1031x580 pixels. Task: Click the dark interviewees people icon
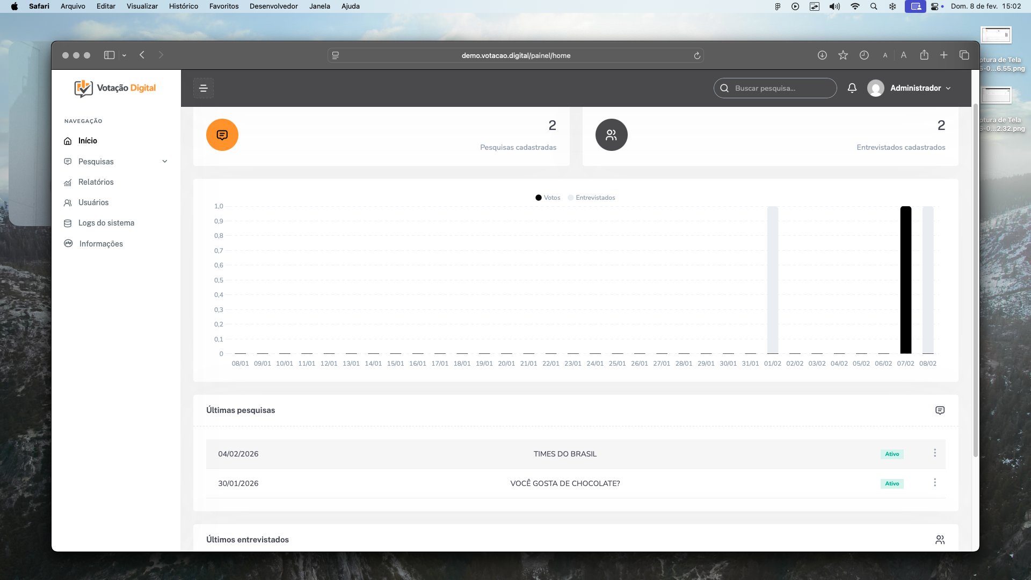point(611,135)
